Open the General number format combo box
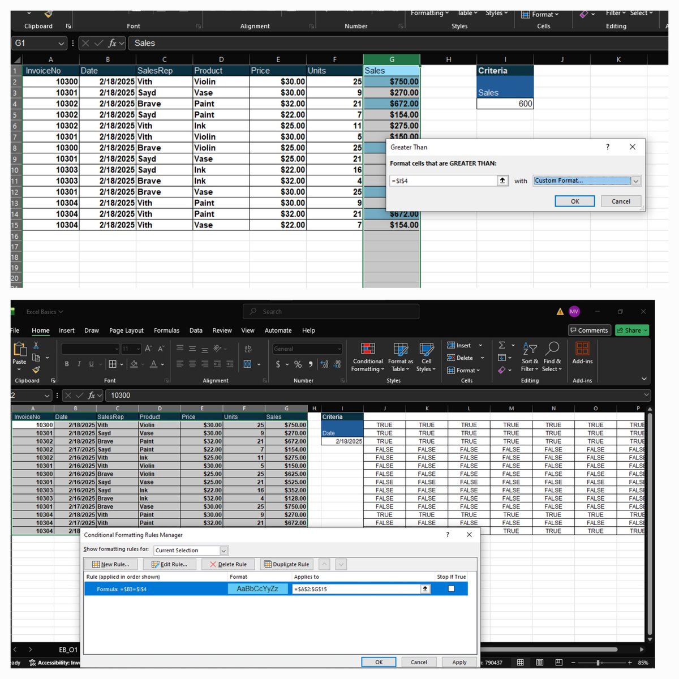The image size is (679, 679). (308, 349)
